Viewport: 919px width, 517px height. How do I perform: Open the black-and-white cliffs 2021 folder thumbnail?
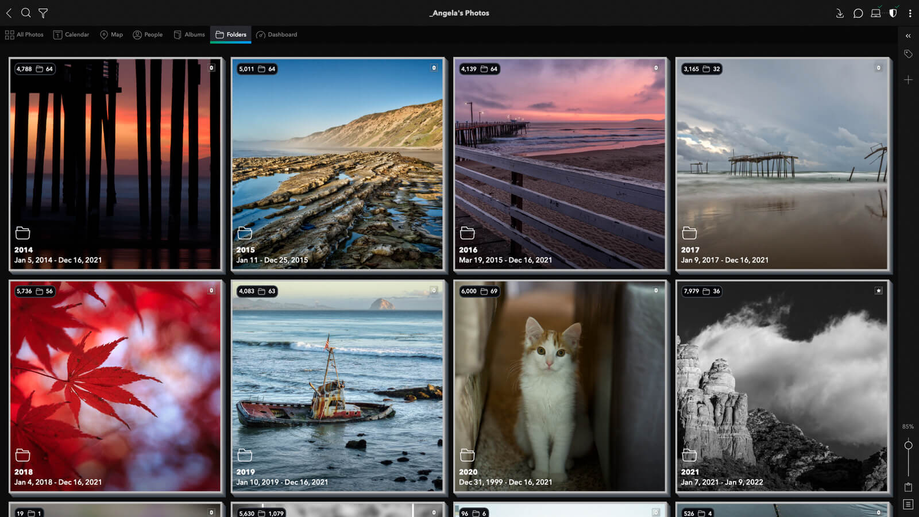tap(782, 386)
